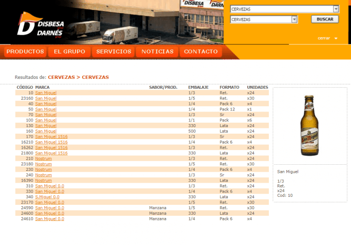The width and height of the screenshot is (351, 245).
Task: Open San Miguel 0,0 code 330
Action: tap(50, 192)
